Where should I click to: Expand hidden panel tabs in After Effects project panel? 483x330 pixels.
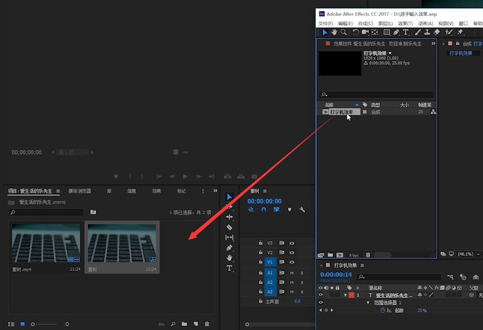click(433, 43)
